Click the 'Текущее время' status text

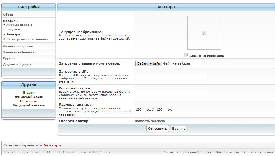(x=33, y=152)
